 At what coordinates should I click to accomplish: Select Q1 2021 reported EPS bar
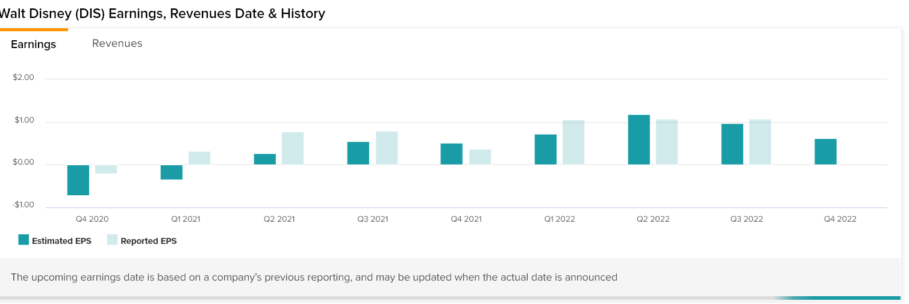[199, 158]
